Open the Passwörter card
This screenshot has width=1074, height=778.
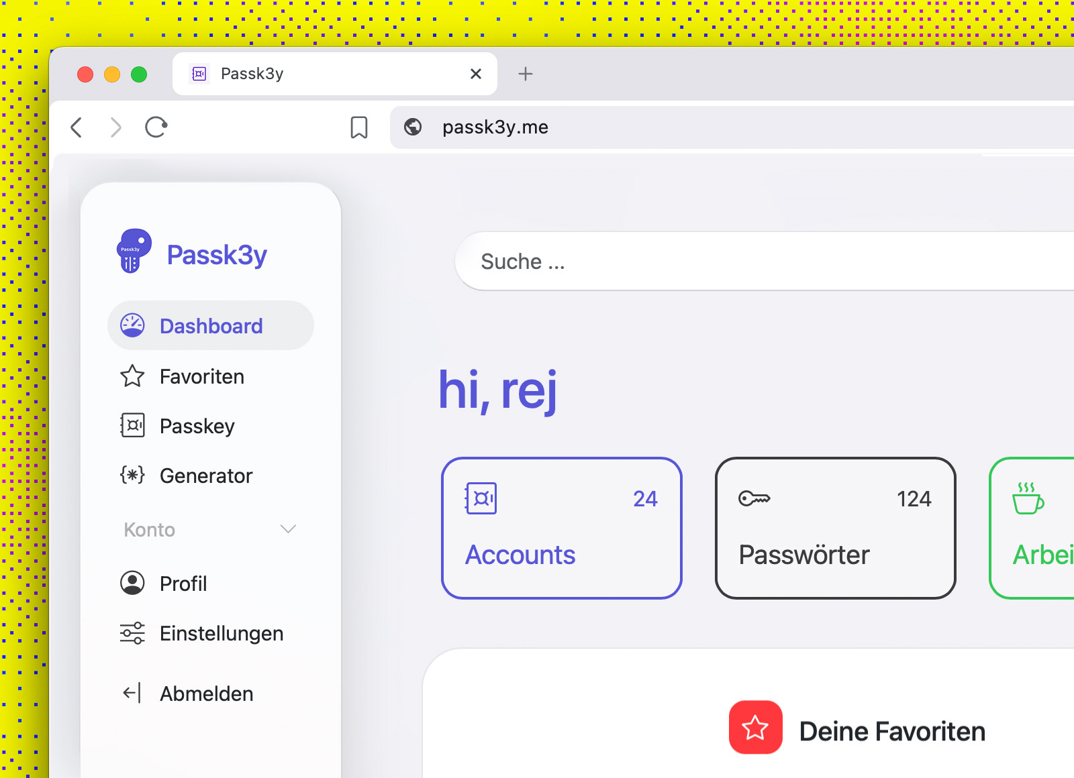pyautogui.click(x=836, y=529)
